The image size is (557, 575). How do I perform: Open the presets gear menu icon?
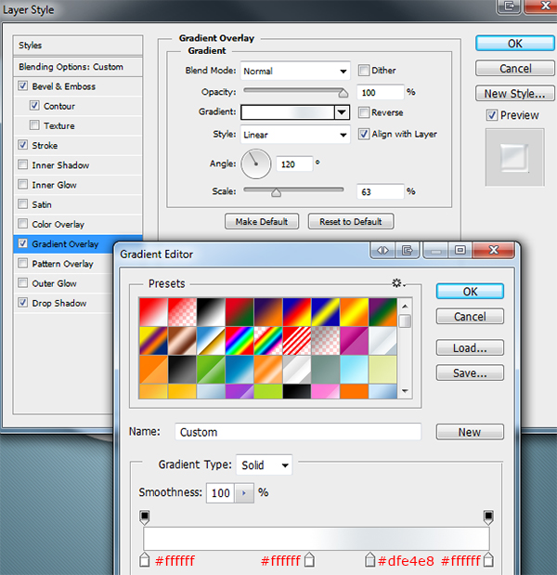click(398, 283)
